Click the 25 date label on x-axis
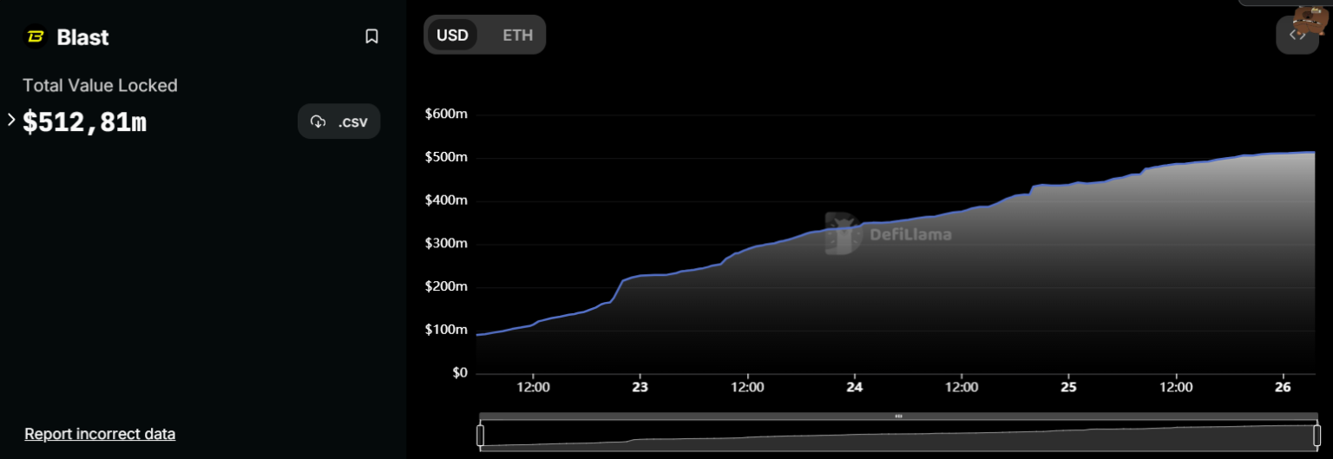1333x459 pixels. (x=1068, y=388)
